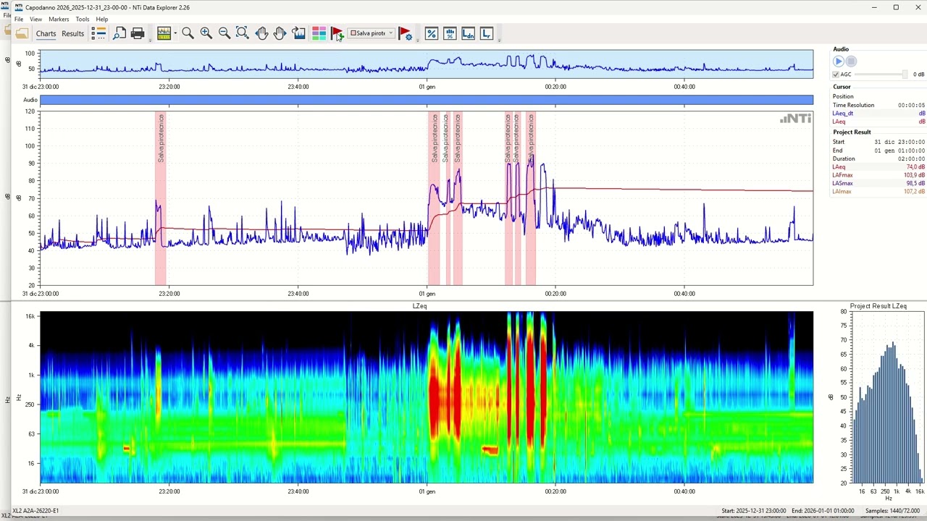Click the Lr rating level icon
Viewport: 927px width, 521px height.
click(x=487, y=33)
